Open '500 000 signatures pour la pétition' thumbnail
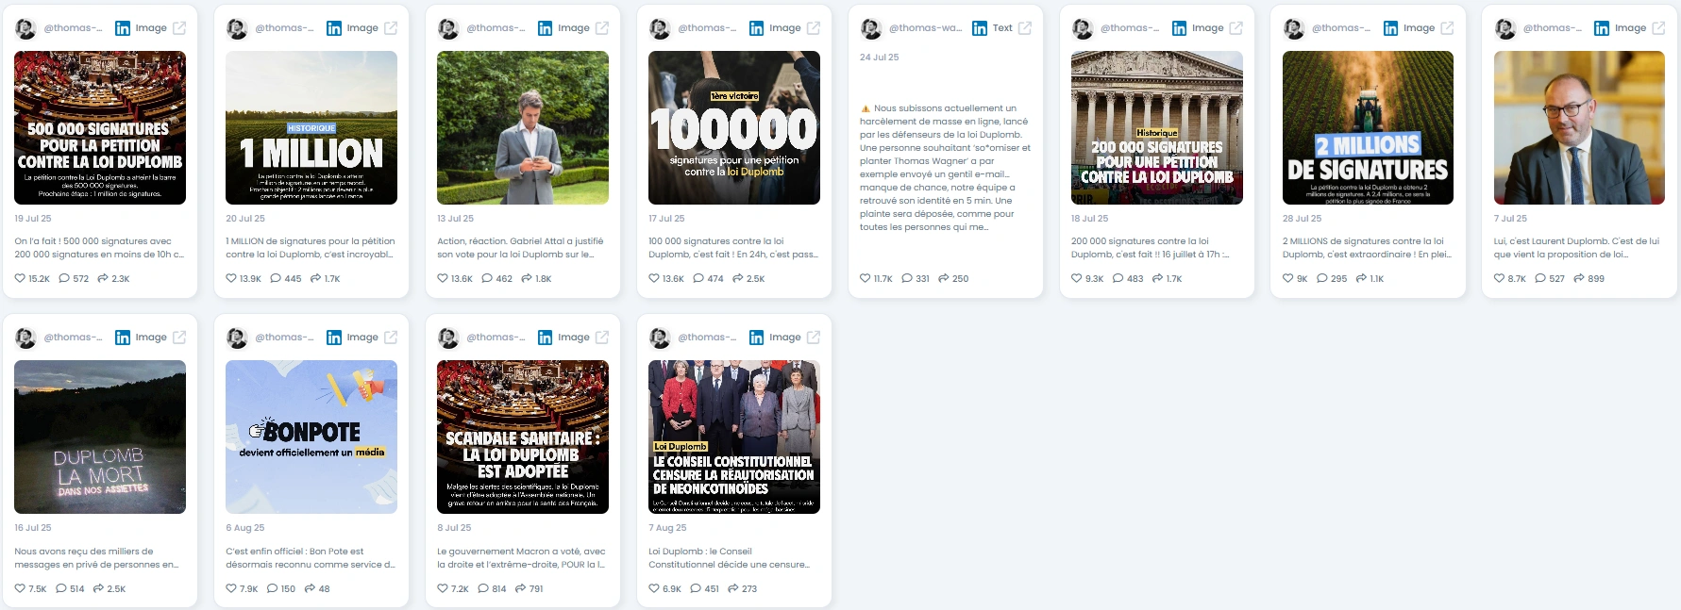The height and width of the screenshot is (610, 1681). (100, 127)
